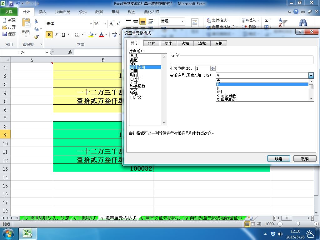Increase font size with the large A icon

tap(112, 24)
